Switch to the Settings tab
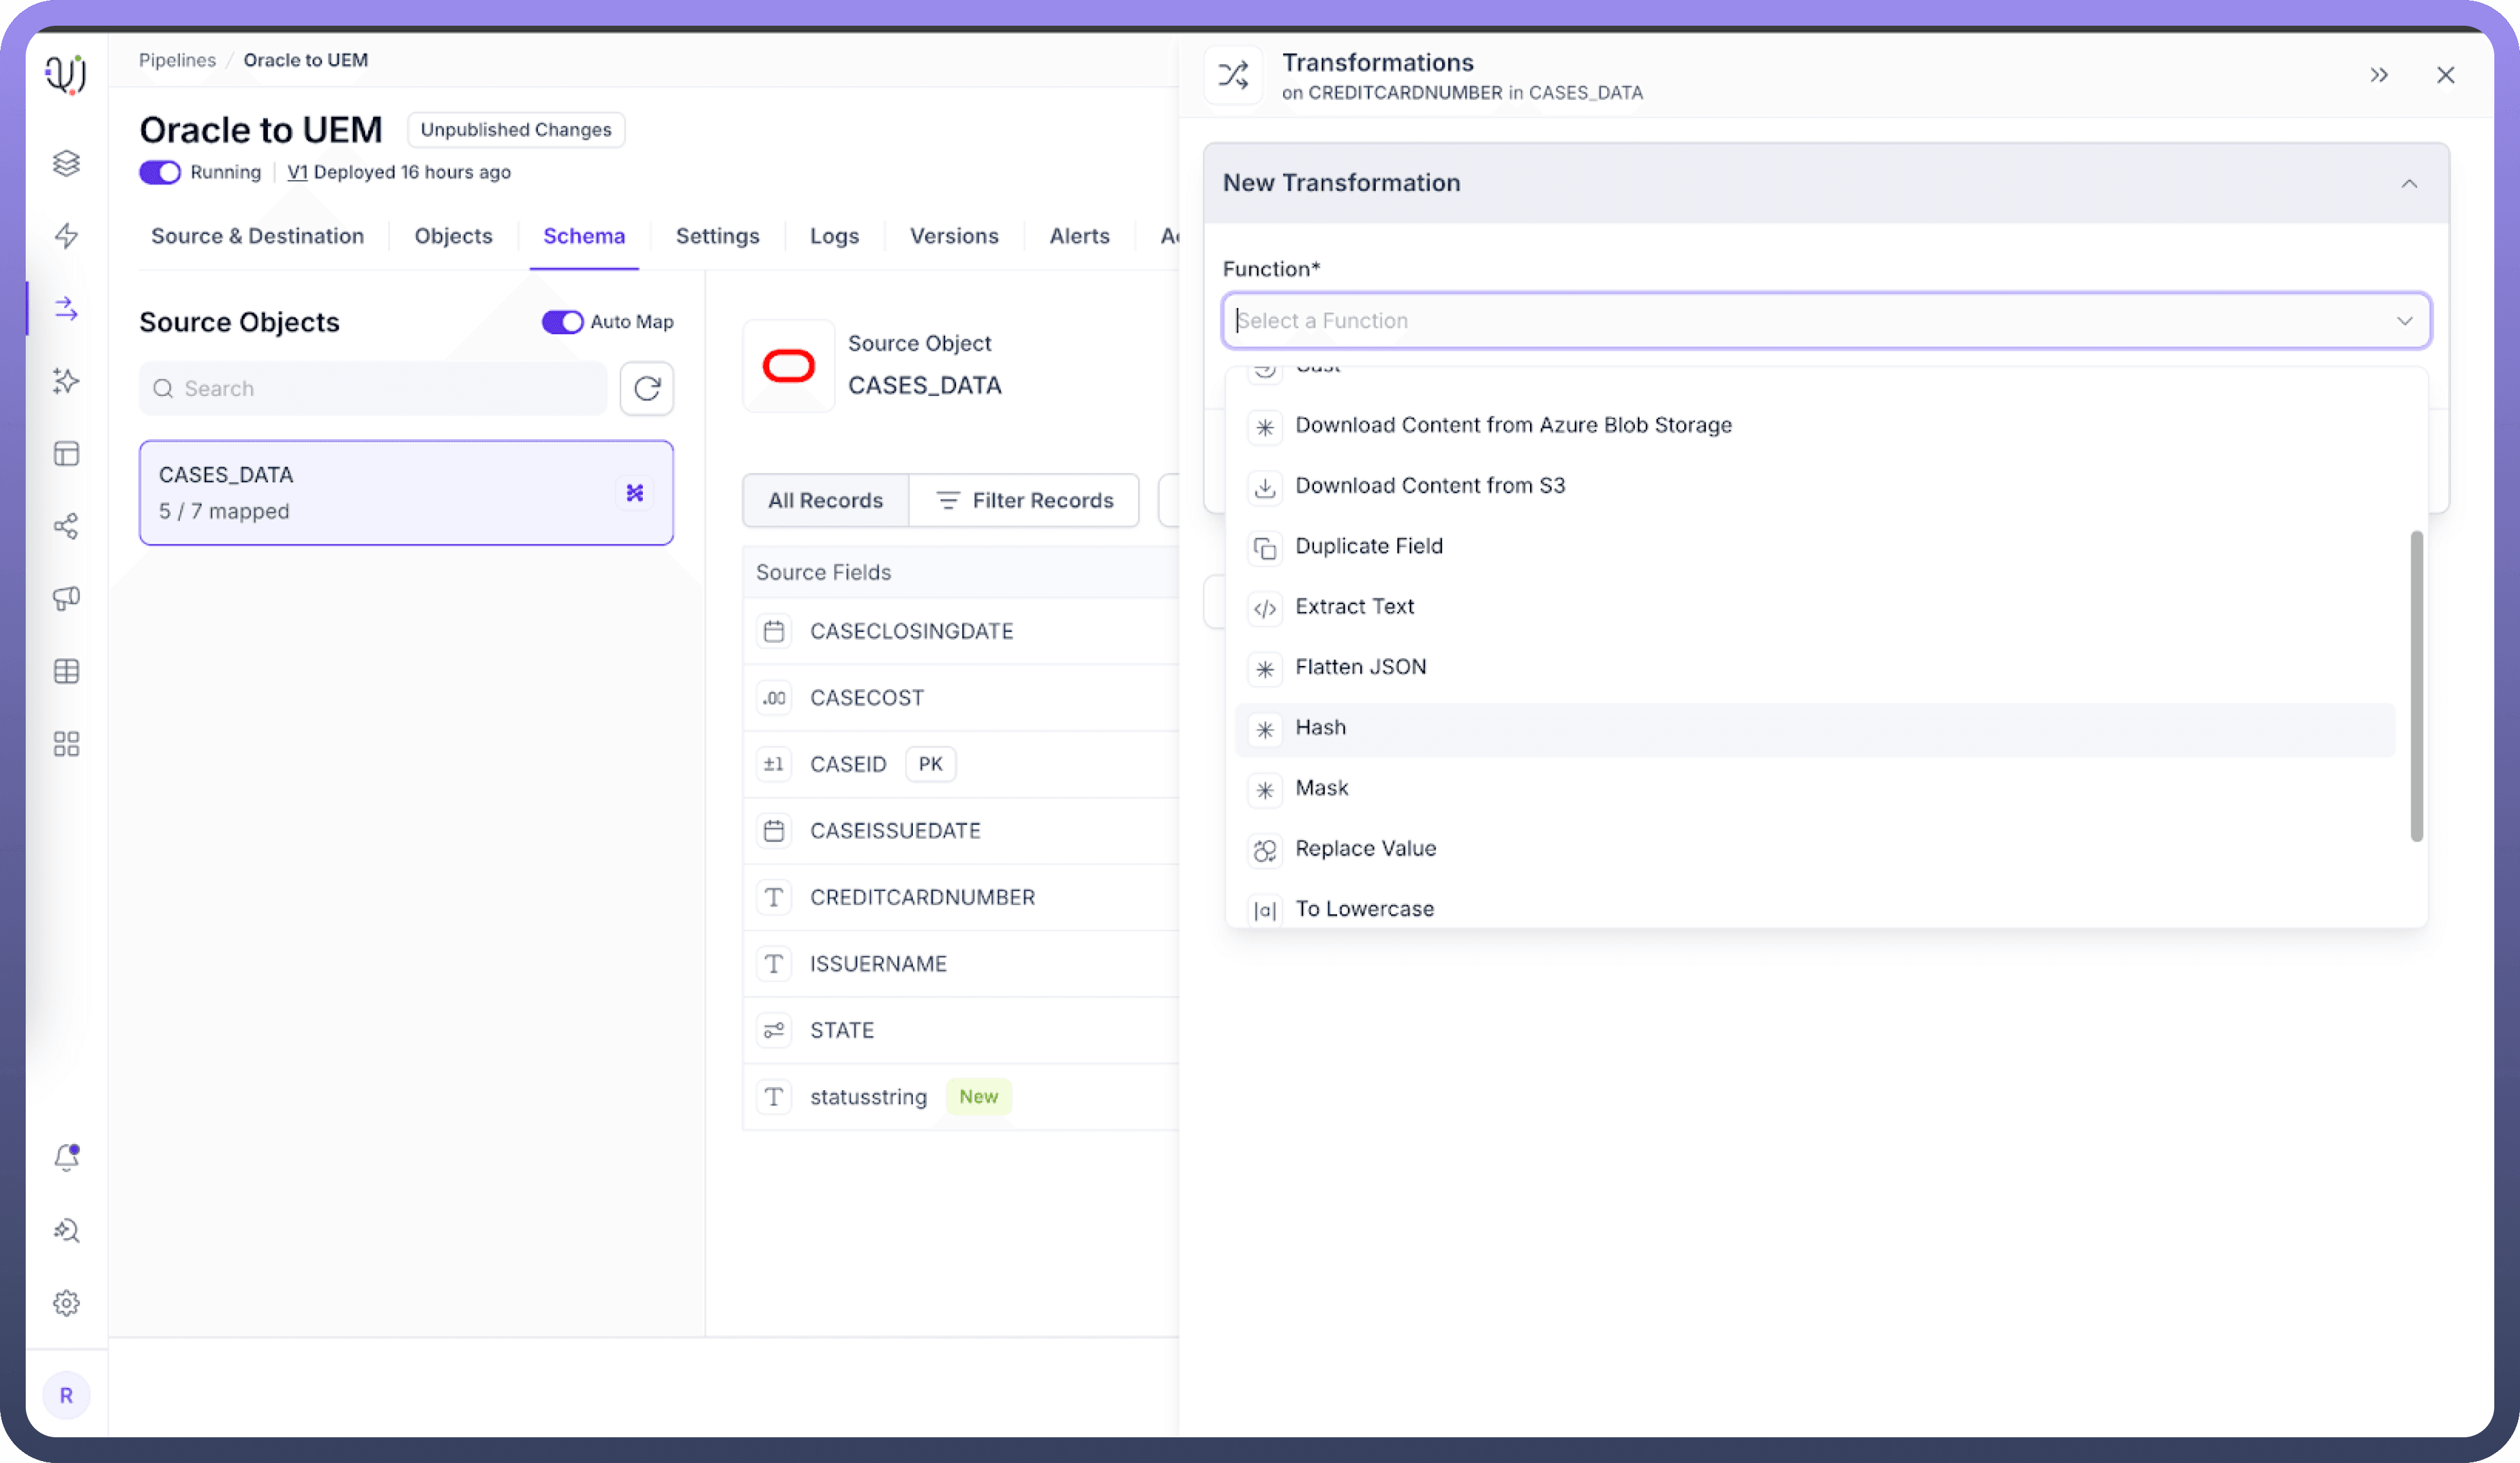 (717, 236)
